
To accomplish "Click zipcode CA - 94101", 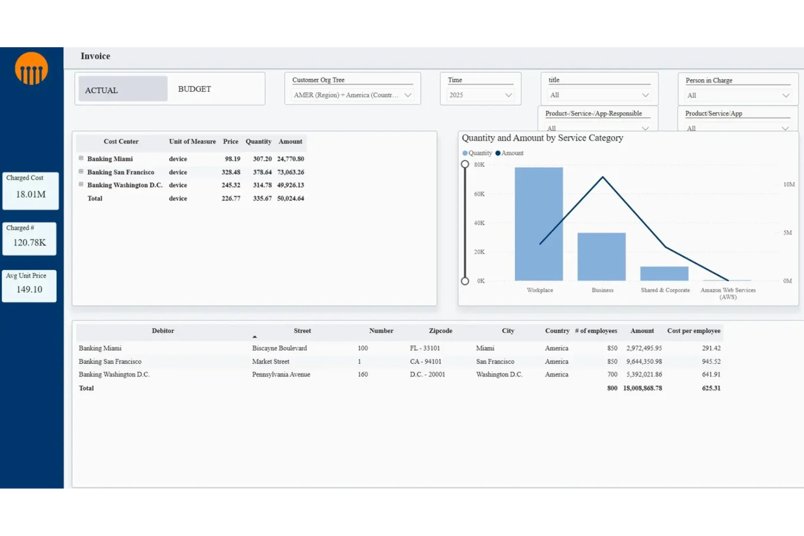I will (425, 361).
